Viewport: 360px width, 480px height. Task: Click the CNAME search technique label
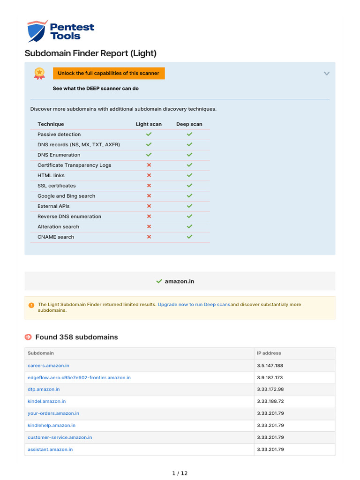pos(56,237)
